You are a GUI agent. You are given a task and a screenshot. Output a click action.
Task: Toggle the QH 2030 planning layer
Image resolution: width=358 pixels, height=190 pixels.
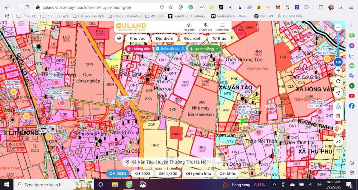point(117,174)
